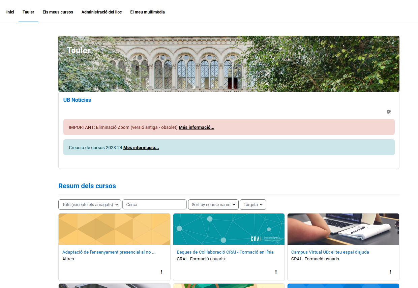Expand the Targeta view dropdown
The height and width of the screenshot is (288, 418).
pyautogui.click(x=253, y=205)
